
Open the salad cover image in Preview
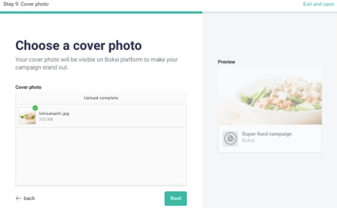[270, 96]
